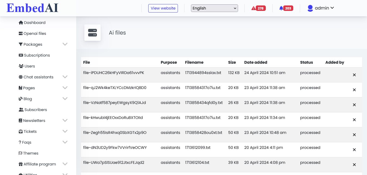Open the admin account dropdown arrow
This screenshot has height=175, width=367.
(332, 8)
